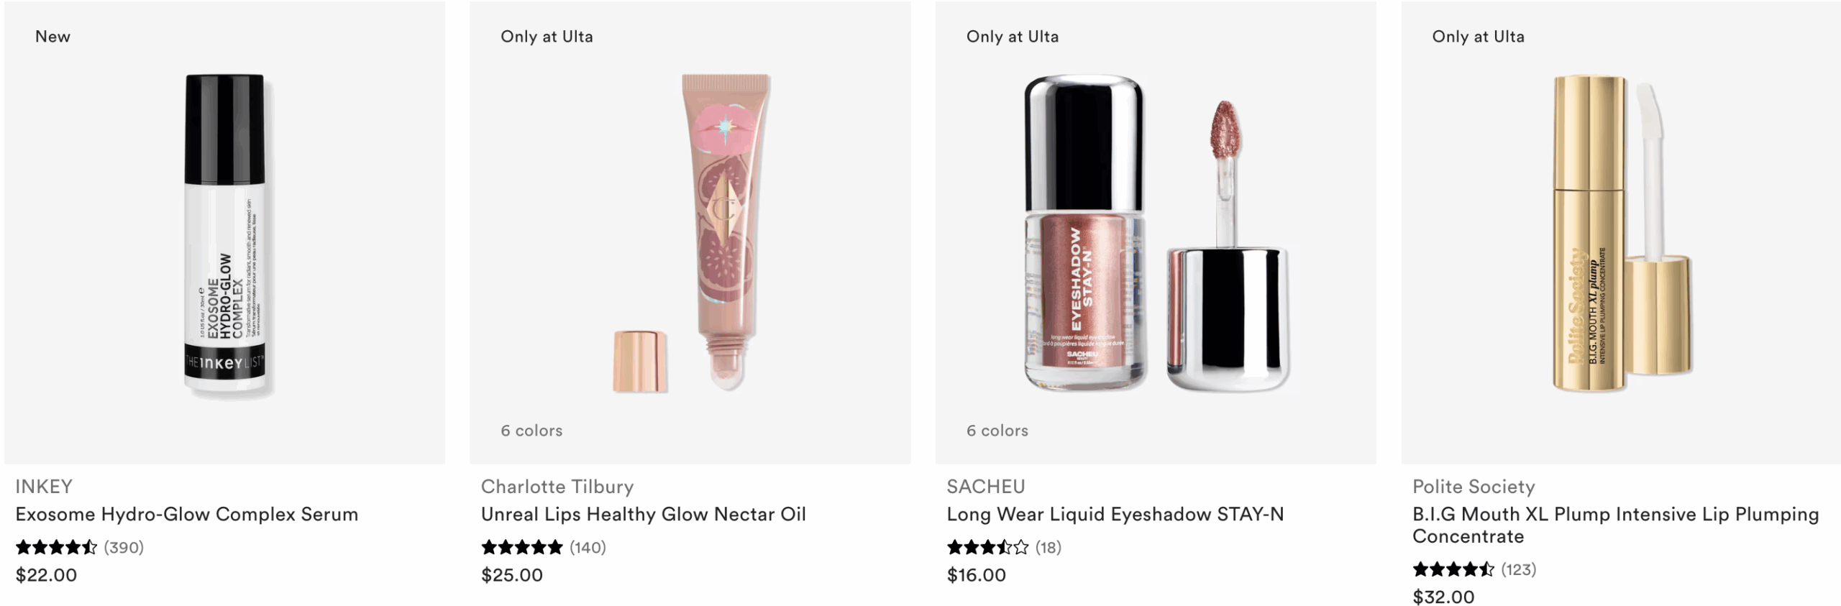Screen dimensions: 1841x606
Task: Open INKEY Exosome Hydro-Glow serum image
Action: pos(224,232)
